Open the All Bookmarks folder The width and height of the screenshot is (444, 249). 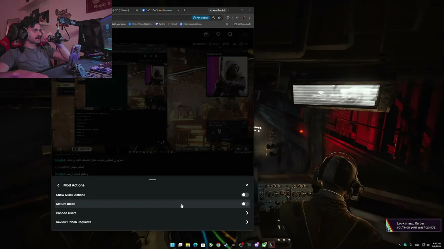point(242,24)
